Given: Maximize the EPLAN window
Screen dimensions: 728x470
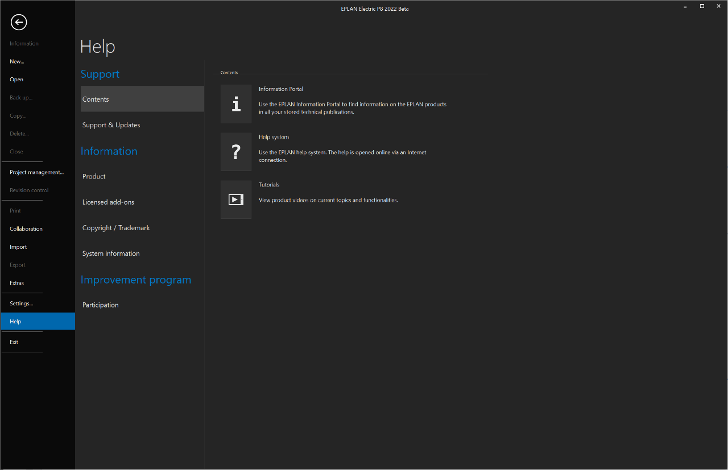Looking at the screenshot, I should (x=702, y=6).
